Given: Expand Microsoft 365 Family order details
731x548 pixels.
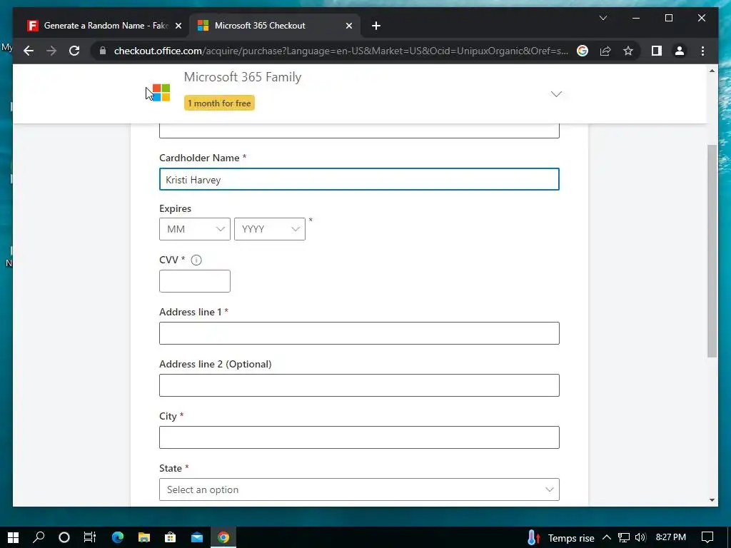Looking at the screenshot, I should click(556, 94).
